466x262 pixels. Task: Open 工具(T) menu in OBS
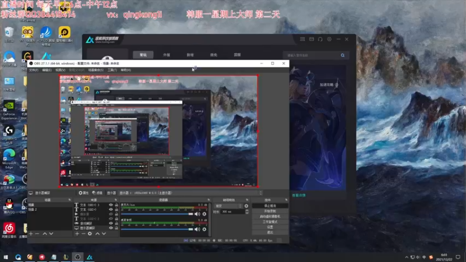pos(112,70)
